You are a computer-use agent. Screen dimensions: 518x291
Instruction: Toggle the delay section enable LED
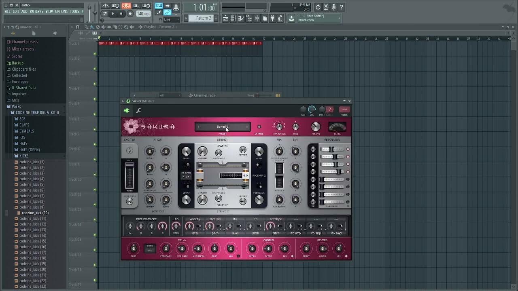tap(238, 256)
